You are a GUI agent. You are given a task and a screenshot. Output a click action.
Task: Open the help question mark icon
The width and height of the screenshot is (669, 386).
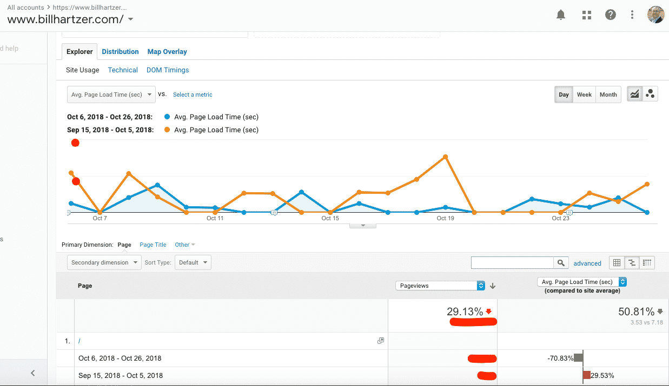tap(611, 15)
